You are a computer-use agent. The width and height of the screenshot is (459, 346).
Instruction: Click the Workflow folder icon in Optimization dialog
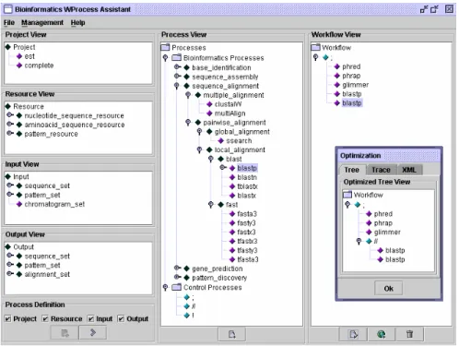click(x=347, y=195)
